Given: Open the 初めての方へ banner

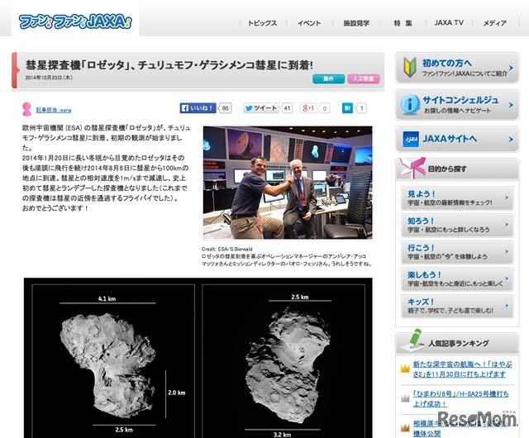Looking at the screenshot, I should [457, 68].
